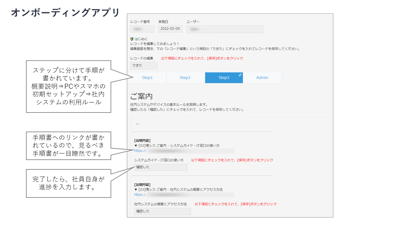
Task: Click the レコード番号 field value
Action: [142, 29]
